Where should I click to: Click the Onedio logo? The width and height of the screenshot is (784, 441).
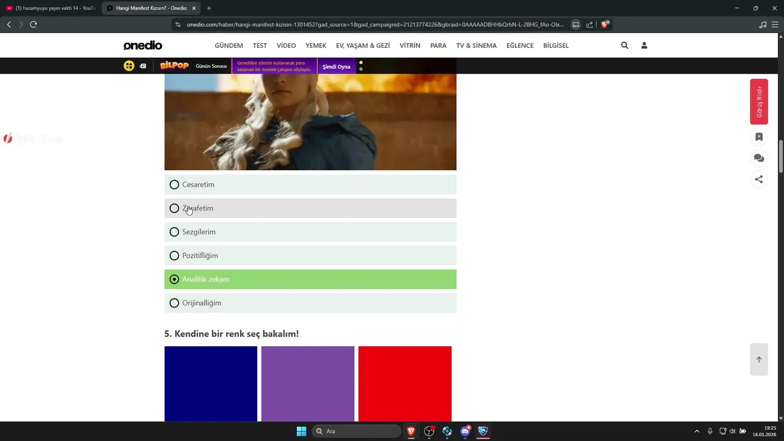pos(143,45)
